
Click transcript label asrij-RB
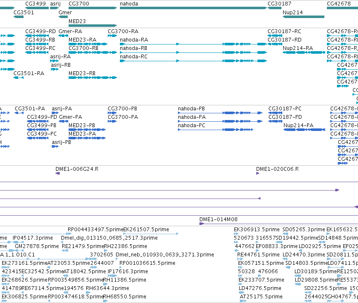pyautogui.click(x=61, y=65)
